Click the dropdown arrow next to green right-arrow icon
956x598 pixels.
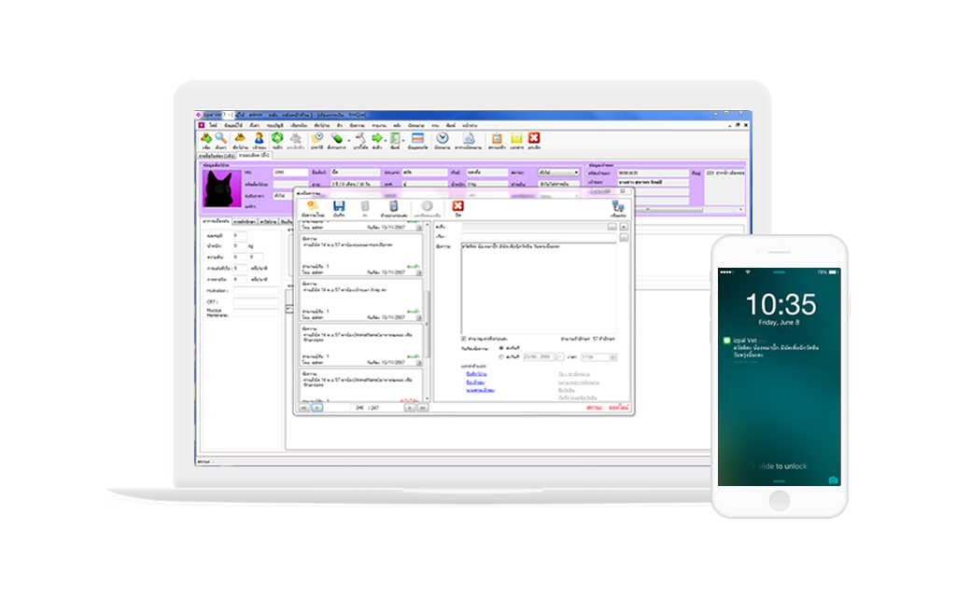click(386, 140)
